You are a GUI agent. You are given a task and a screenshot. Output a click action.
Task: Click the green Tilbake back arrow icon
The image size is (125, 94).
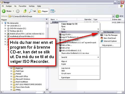[x=4, y=11]
